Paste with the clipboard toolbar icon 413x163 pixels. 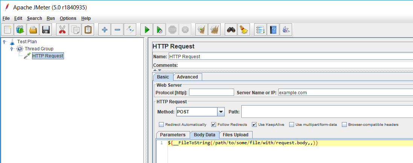click(88, 29)
